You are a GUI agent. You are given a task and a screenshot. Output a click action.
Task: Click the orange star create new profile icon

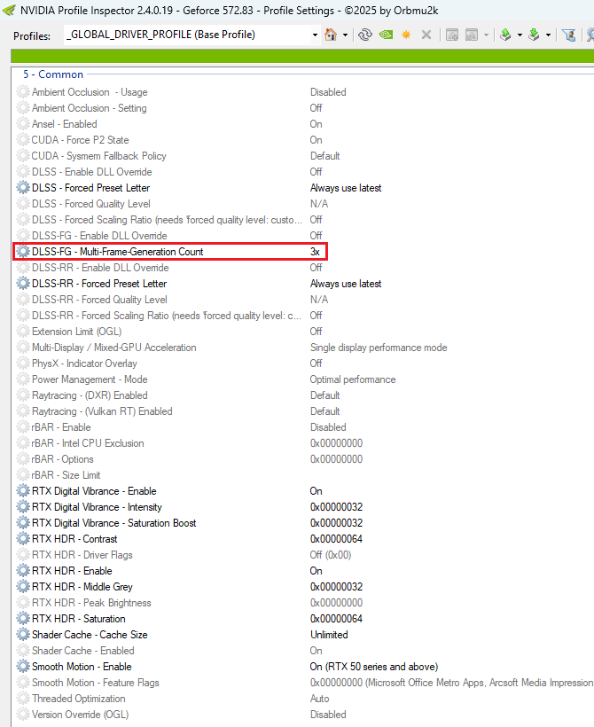[x=406, y=35]
